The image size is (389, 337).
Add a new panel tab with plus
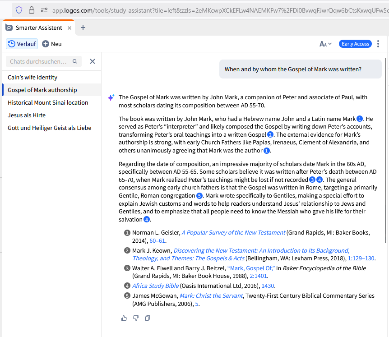pyautogui.click(x=83, y=28)
